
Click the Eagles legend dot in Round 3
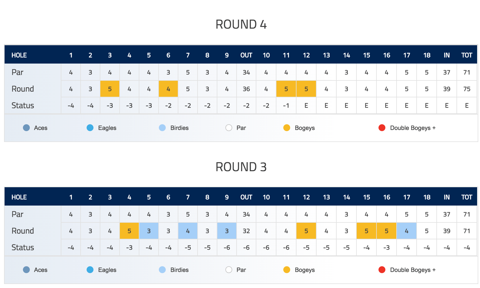(90, 270)
